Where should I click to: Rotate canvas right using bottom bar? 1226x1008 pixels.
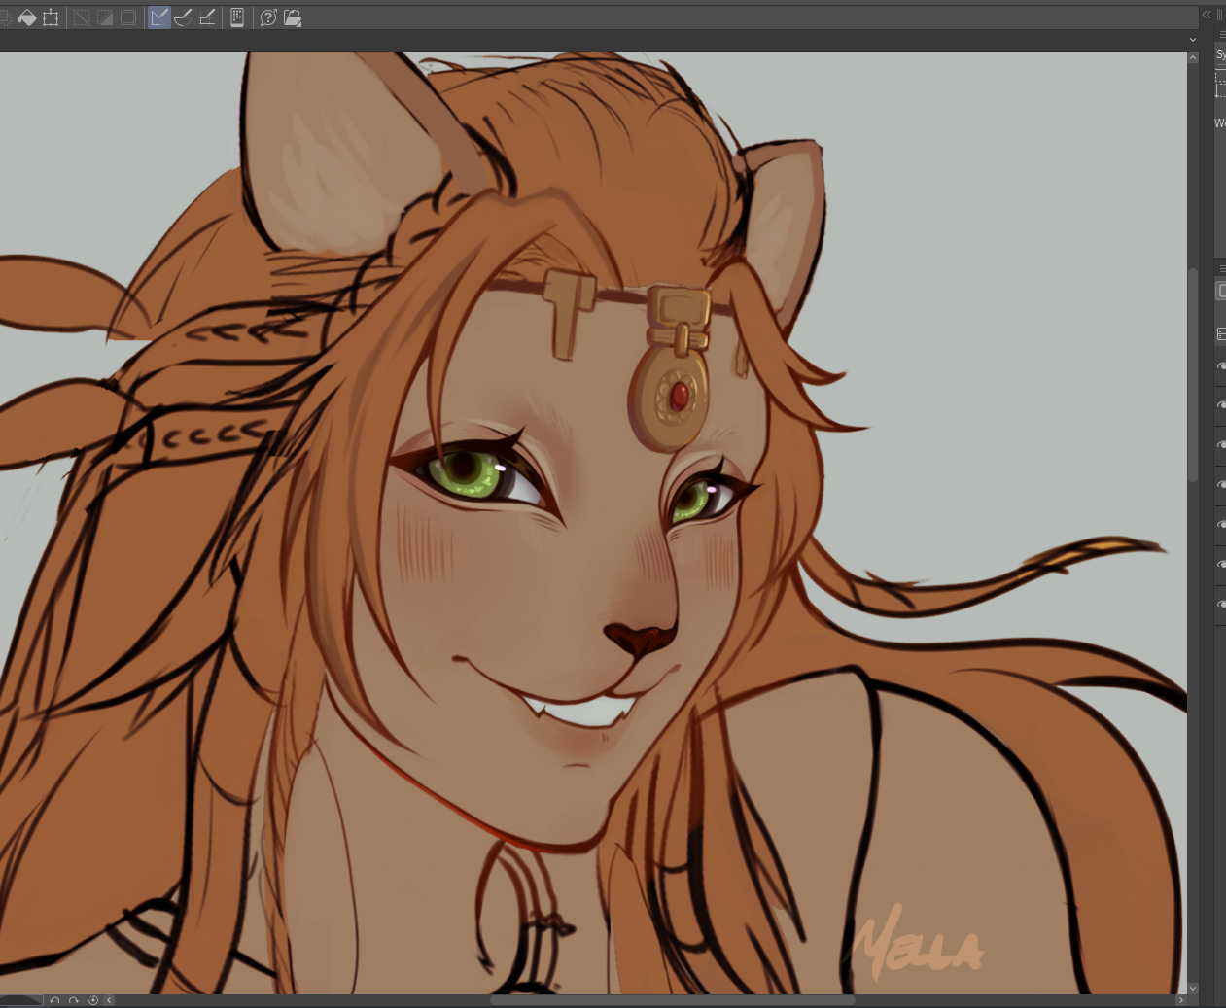(x=74, y=1000)
